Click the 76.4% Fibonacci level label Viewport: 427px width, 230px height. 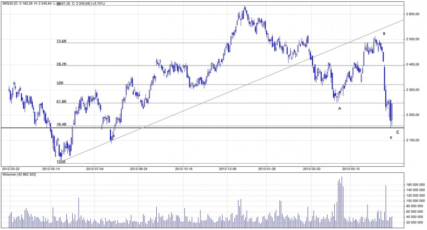coord(61,124)
